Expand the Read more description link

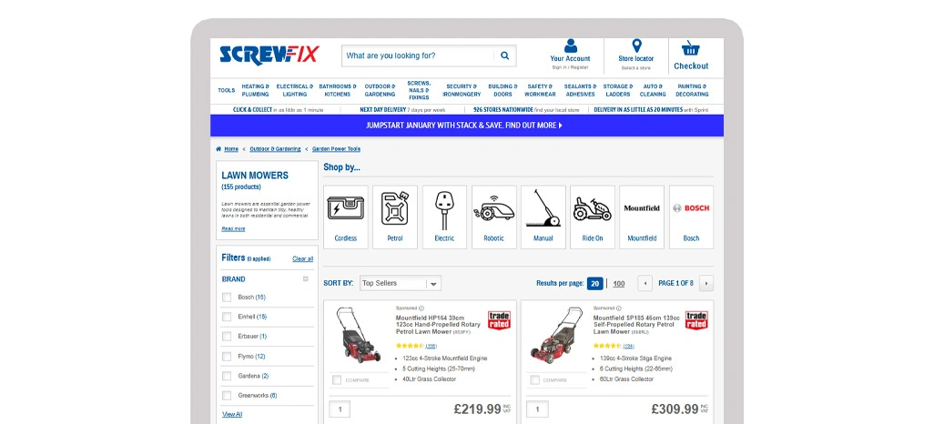click(233, 228)
